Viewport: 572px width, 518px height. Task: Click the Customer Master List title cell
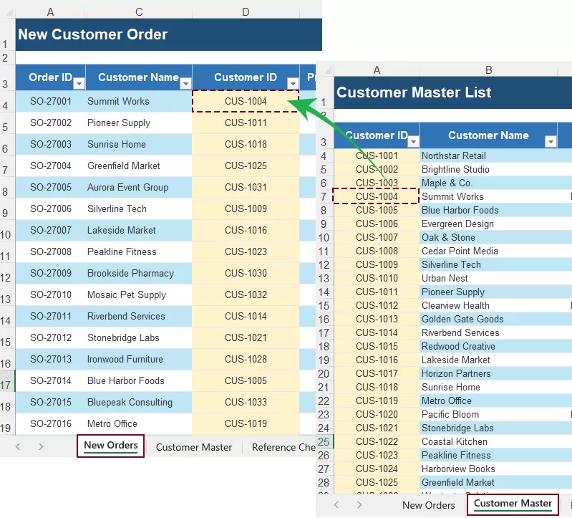(452, 92)
